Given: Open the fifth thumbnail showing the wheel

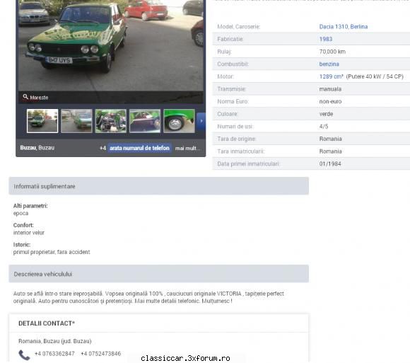Looking at the screenshot, I should click(x=179, y=121).
